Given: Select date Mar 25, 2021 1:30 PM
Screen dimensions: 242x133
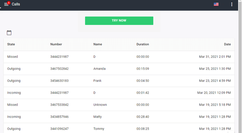Looking at the screenshot, I should pos(215,69).
